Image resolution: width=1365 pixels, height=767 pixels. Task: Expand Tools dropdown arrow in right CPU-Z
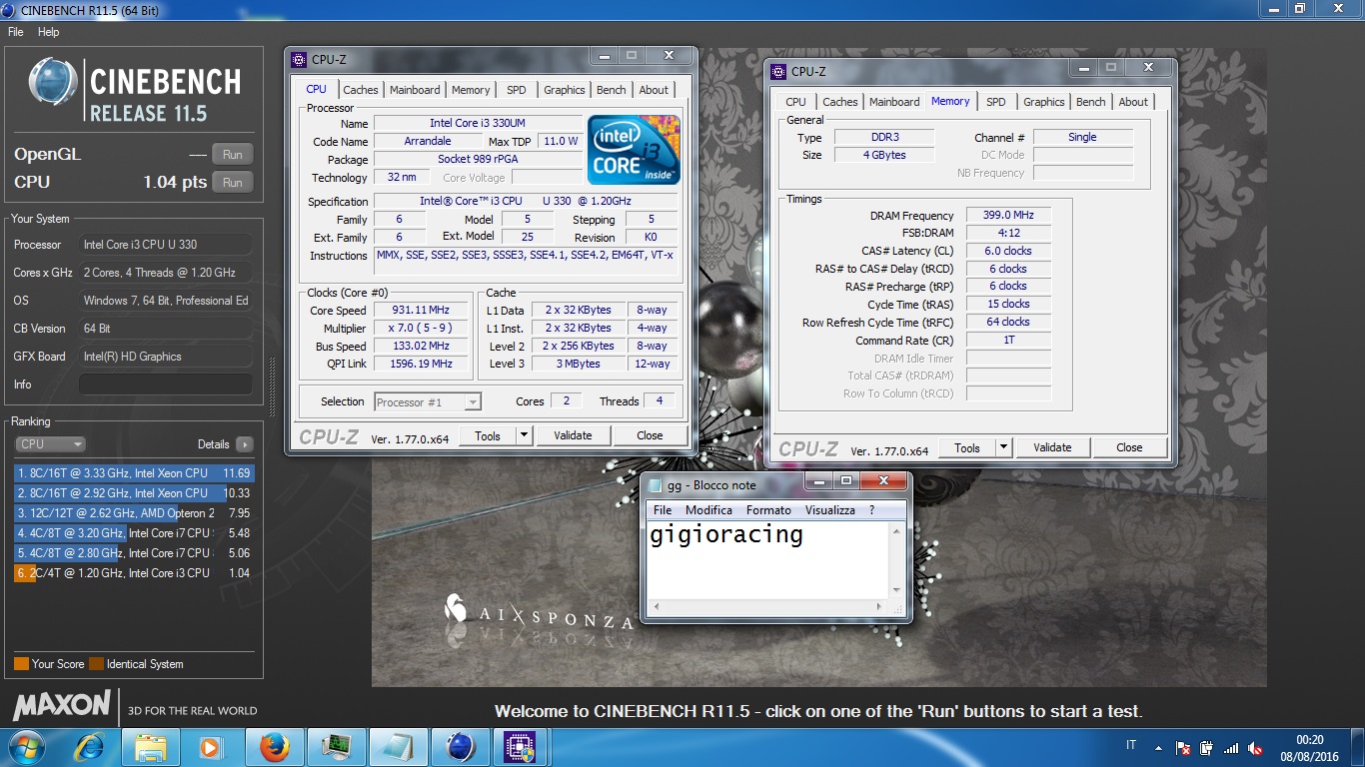click(x=1003, y=447)
